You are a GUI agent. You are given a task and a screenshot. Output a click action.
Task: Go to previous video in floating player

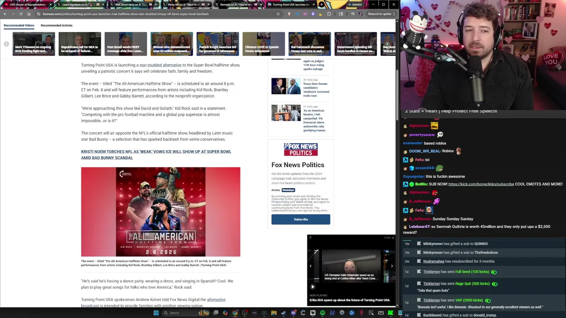(x=310, y=266)
